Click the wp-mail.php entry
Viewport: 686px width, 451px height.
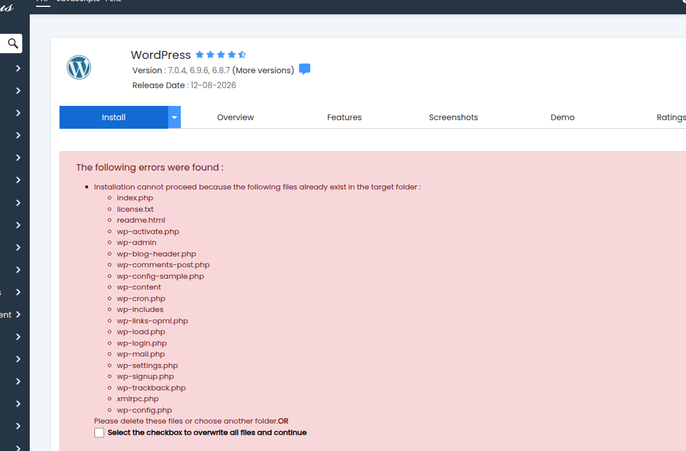[x=141, y=354]
